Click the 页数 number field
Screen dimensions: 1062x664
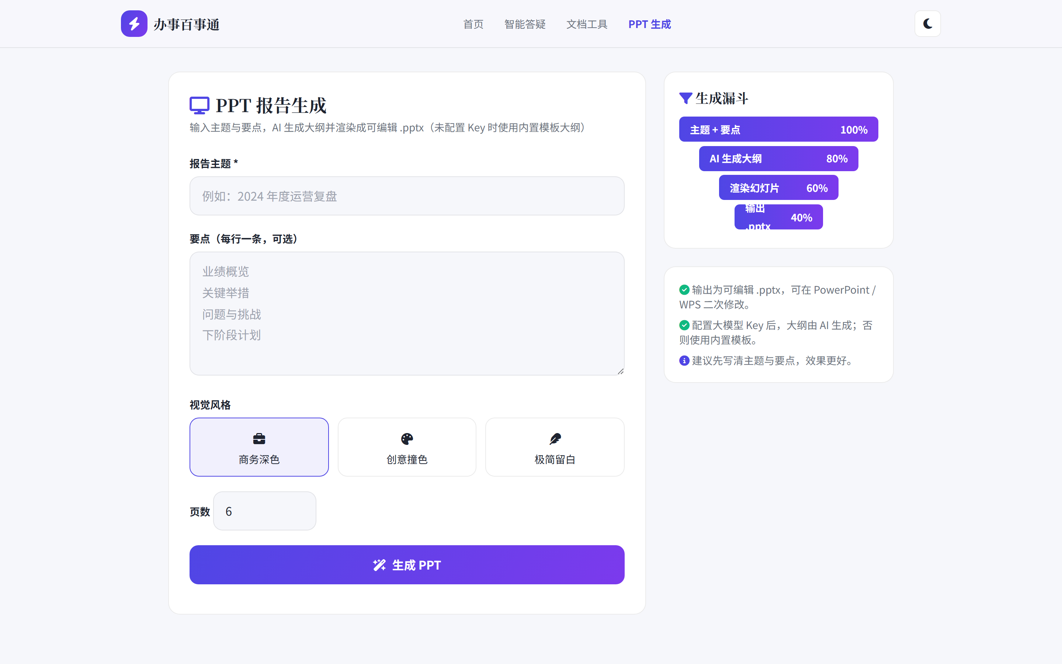(265, 511)
